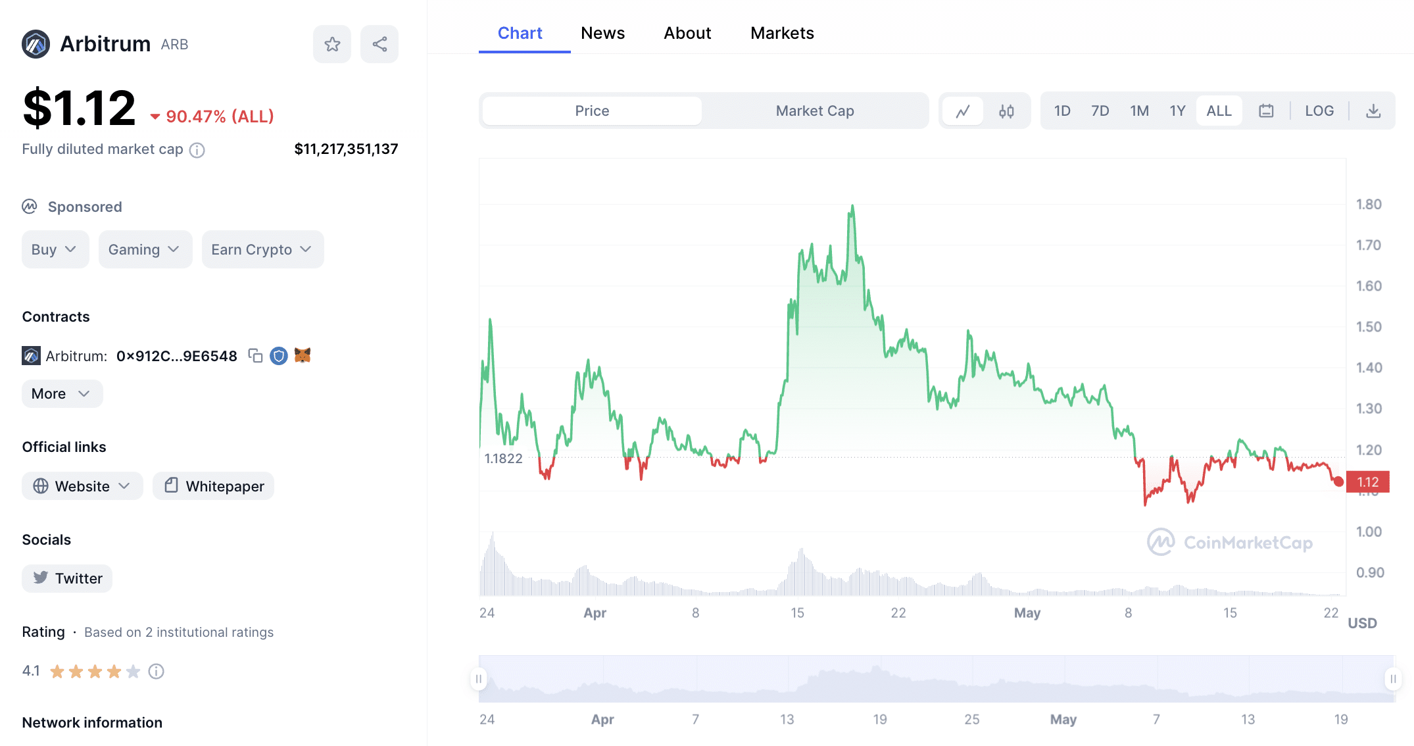Screen dimensions: 1414x746
Task: Click the Sponsored label
Action: pyautogui.click(x=85, y=207)
